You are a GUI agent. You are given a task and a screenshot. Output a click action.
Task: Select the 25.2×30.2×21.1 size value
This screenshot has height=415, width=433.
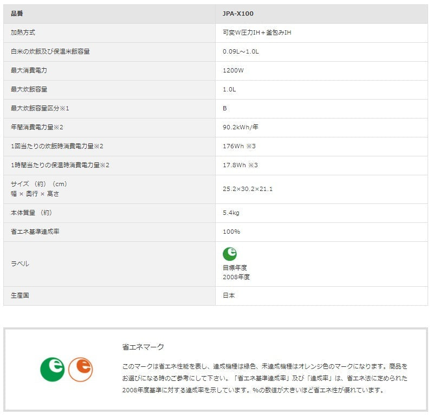pyautogui.click(x=249, y=190)
